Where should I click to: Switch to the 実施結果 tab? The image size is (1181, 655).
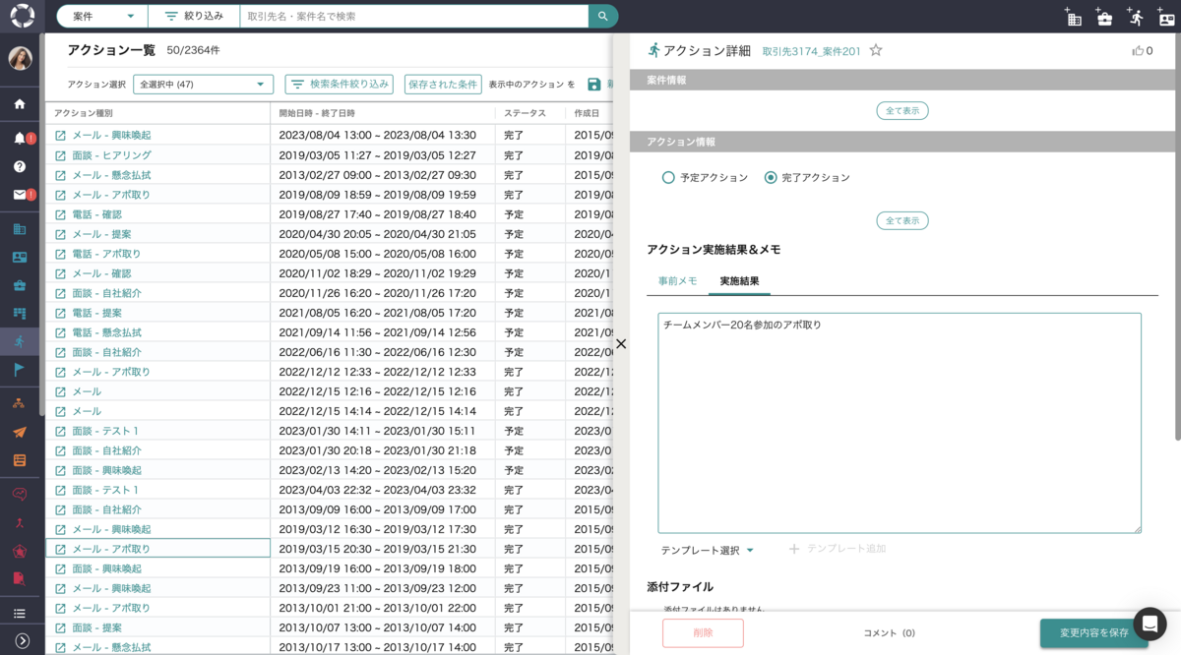739,281
